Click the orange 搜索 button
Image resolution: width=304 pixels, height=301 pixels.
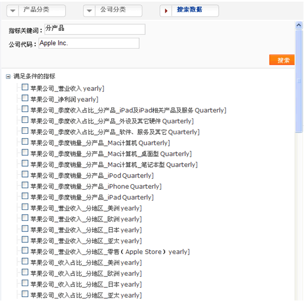282,60
